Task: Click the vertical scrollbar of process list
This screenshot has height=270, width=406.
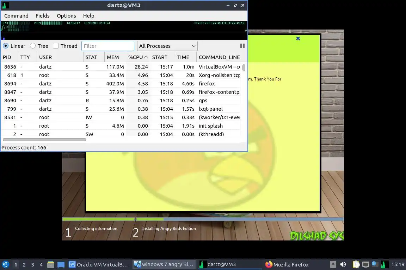Action: point(244,68)
